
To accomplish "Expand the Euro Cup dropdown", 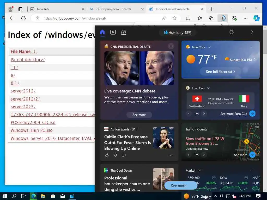I will (209, 88).
